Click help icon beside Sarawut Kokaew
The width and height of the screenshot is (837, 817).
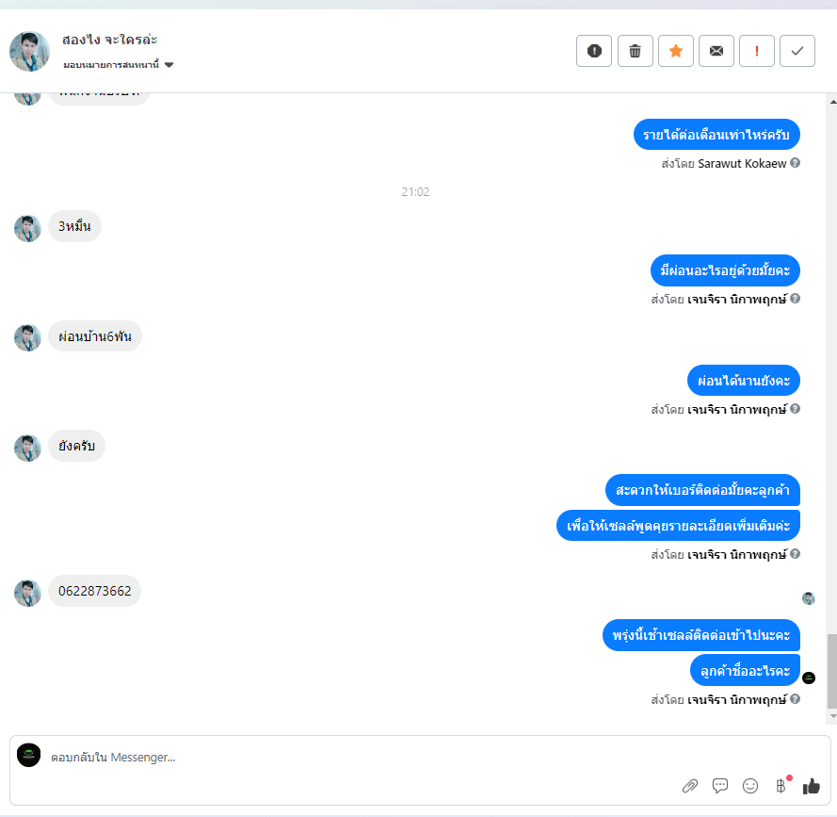click(x=795, y=163)
